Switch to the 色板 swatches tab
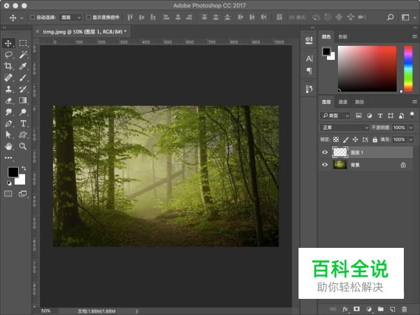The height and width of the screenshot is (315, 420). pyautogui.click(x=343, y=37)
